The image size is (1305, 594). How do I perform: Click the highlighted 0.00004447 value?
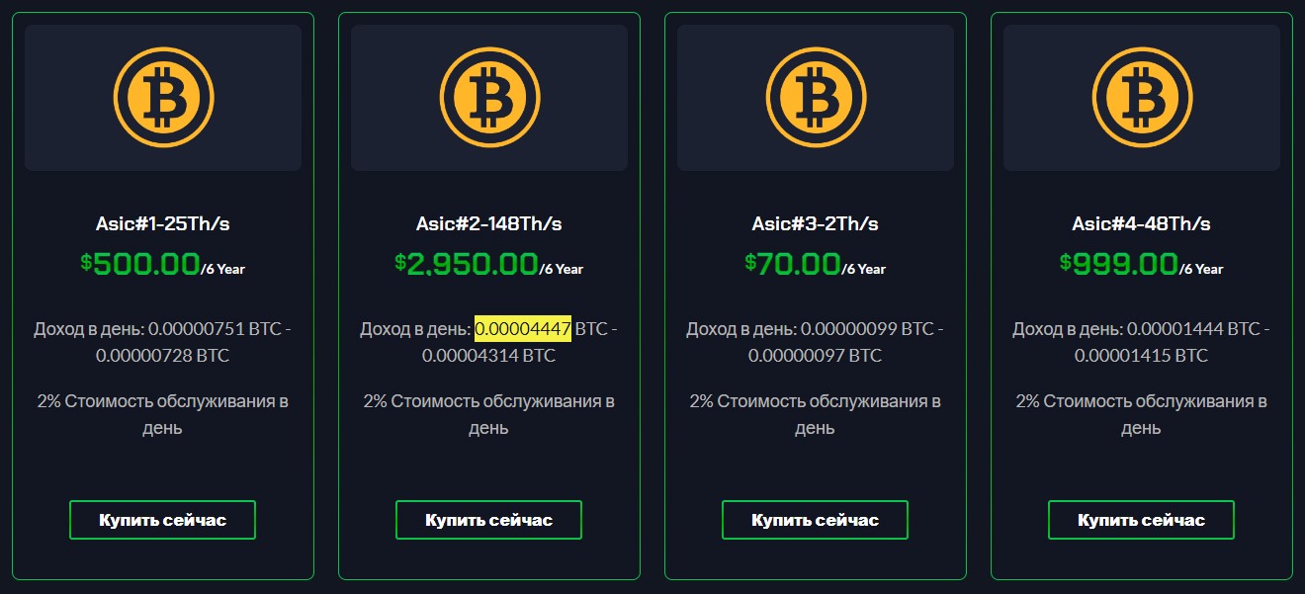[x=523, y=329]
